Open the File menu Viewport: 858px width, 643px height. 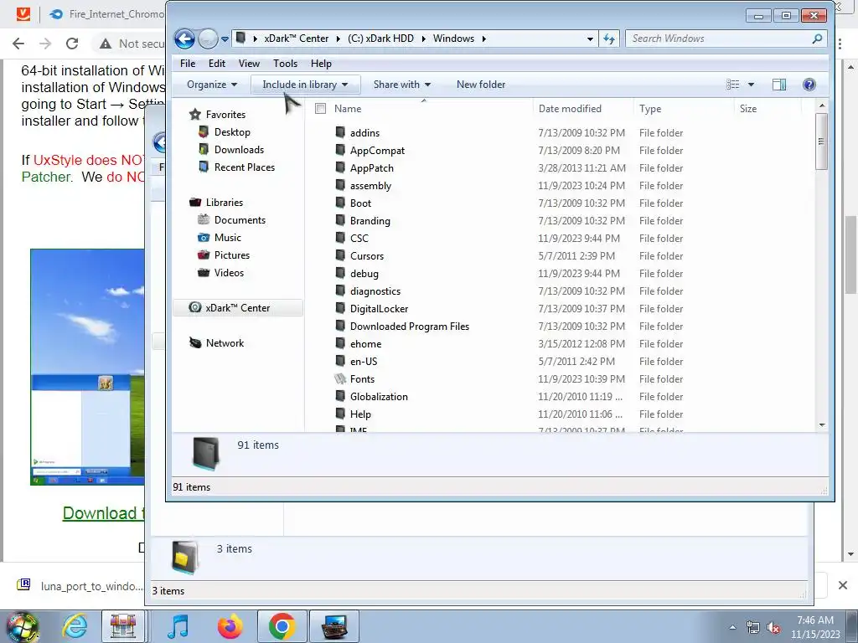[x=188, y=64]
